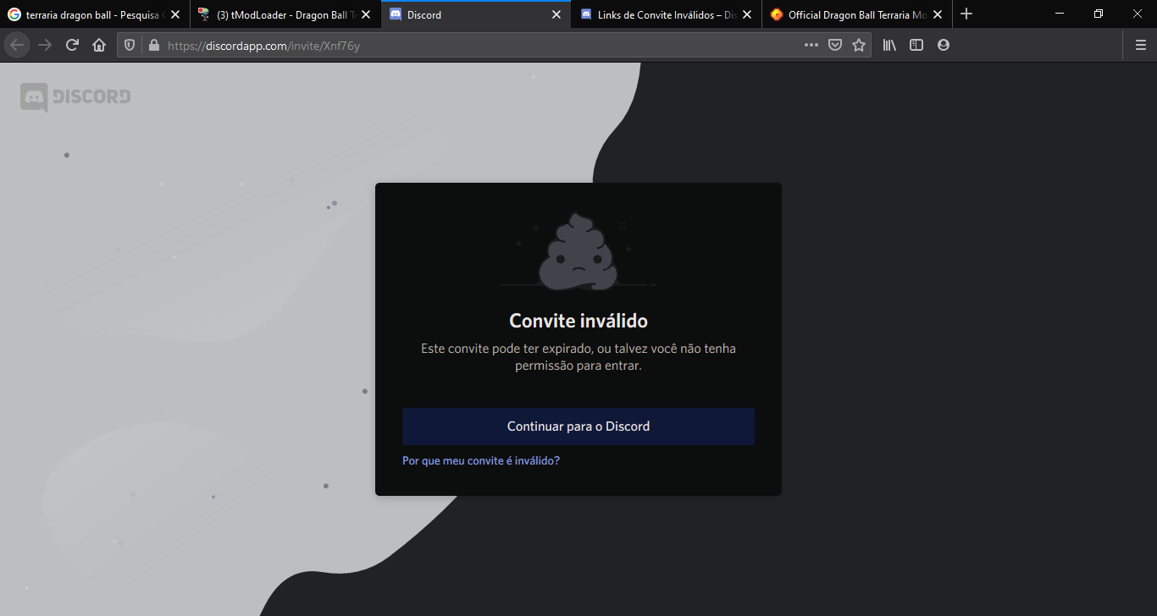Bookmark this page with star
1157x616 pixels.
(x=859, y=45)
